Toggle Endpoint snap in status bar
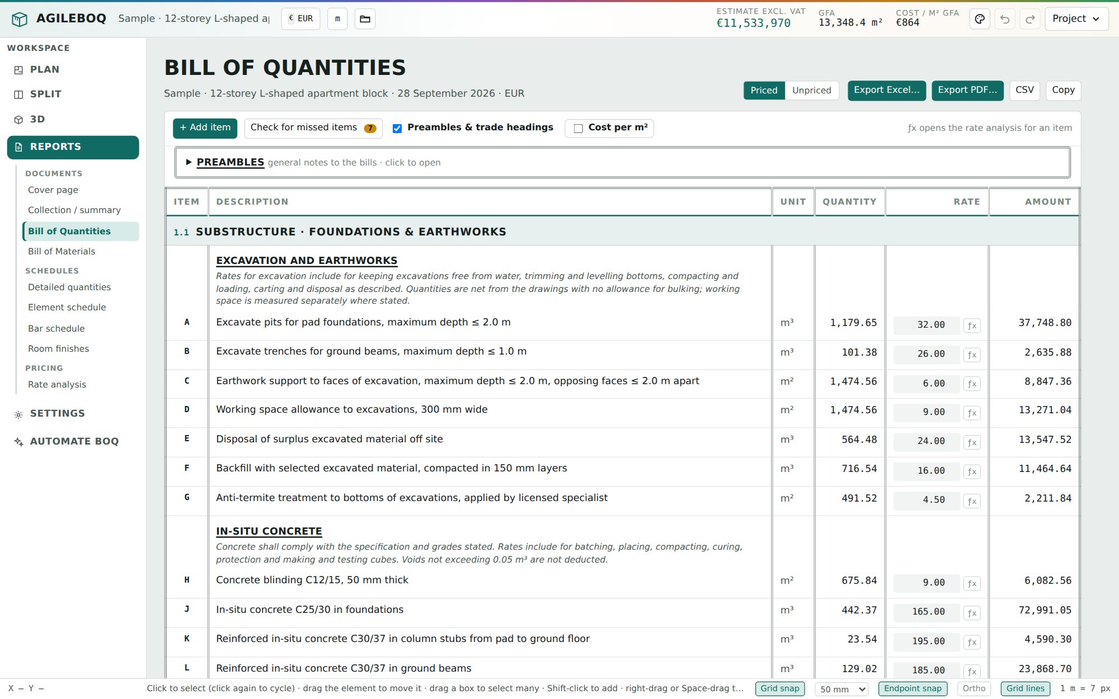The height and width of the screenshot is (699, 1119). click(913, 688)
